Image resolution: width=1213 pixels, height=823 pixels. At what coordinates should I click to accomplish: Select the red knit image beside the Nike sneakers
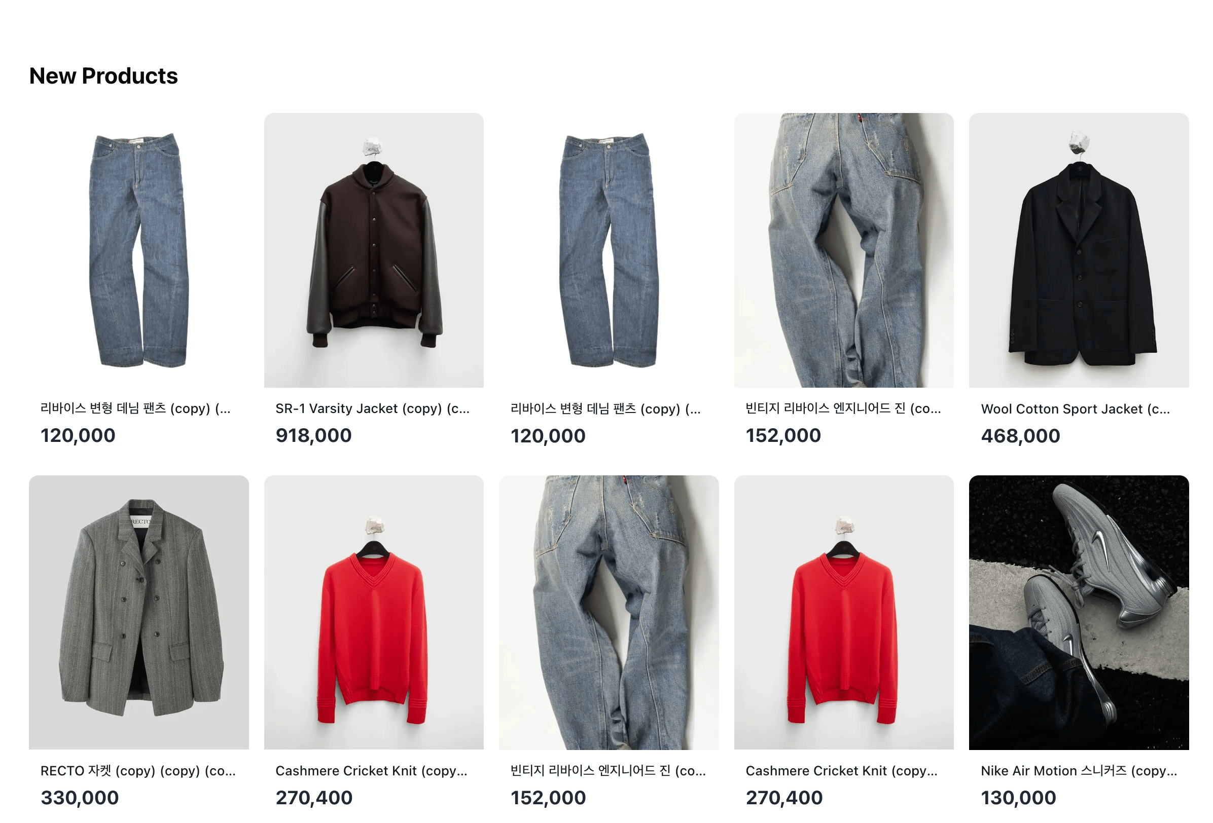click(844, 612)
